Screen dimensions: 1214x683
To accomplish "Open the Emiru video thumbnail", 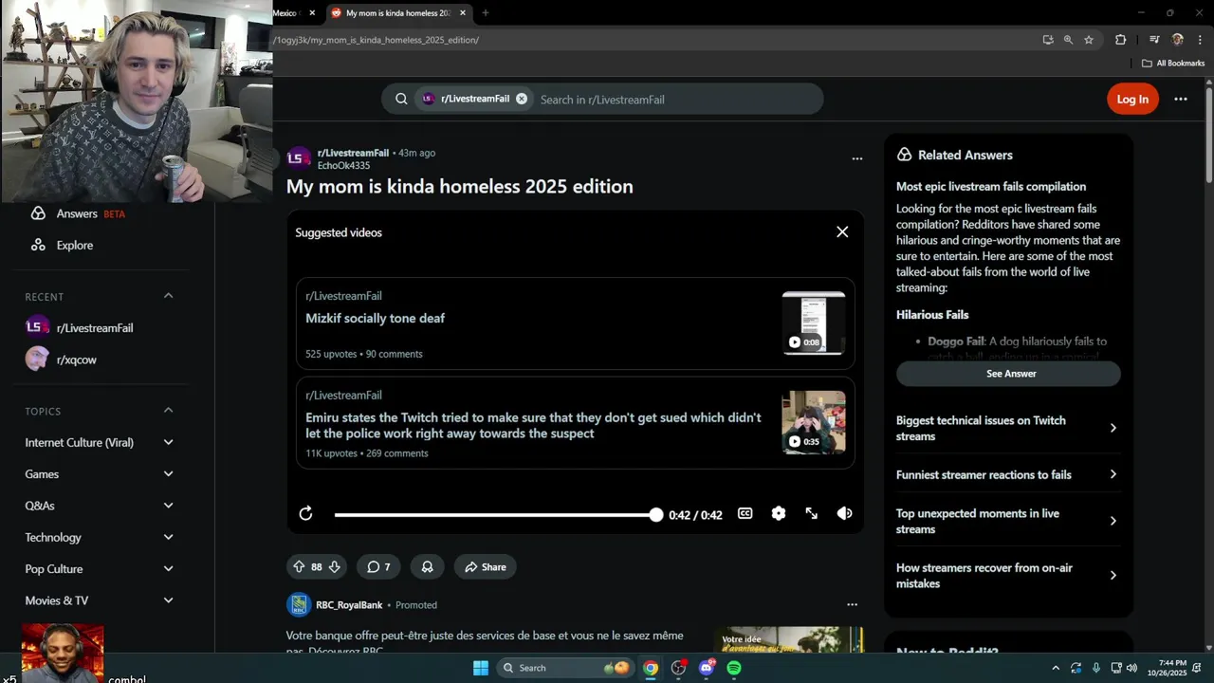I will [x=813, y=422].
